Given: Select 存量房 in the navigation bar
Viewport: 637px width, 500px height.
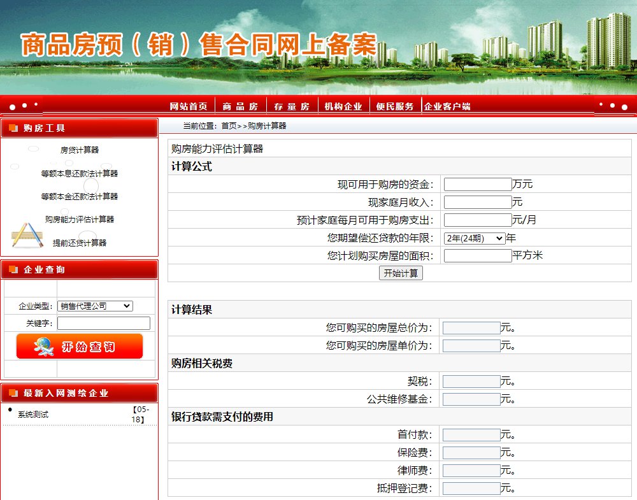Looking at the screenshot, I should pos(292,106).
